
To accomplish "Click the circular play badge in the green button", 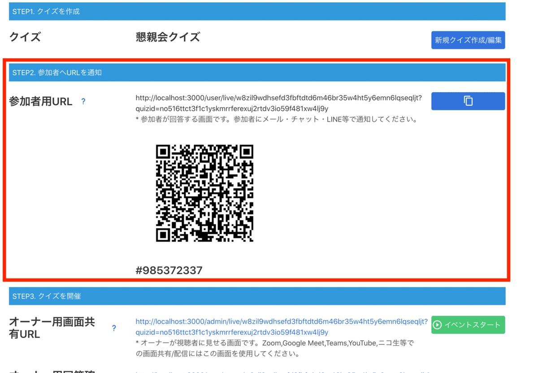I will click(438, 325).
